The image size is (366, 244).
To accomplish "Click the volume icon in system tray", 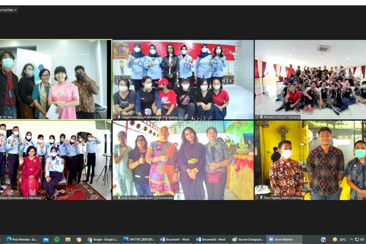I will coord(363,239).
